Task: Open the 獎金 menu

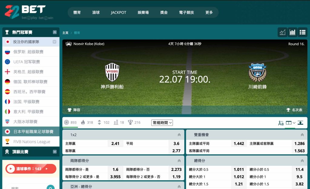Action: pos(164,12)
